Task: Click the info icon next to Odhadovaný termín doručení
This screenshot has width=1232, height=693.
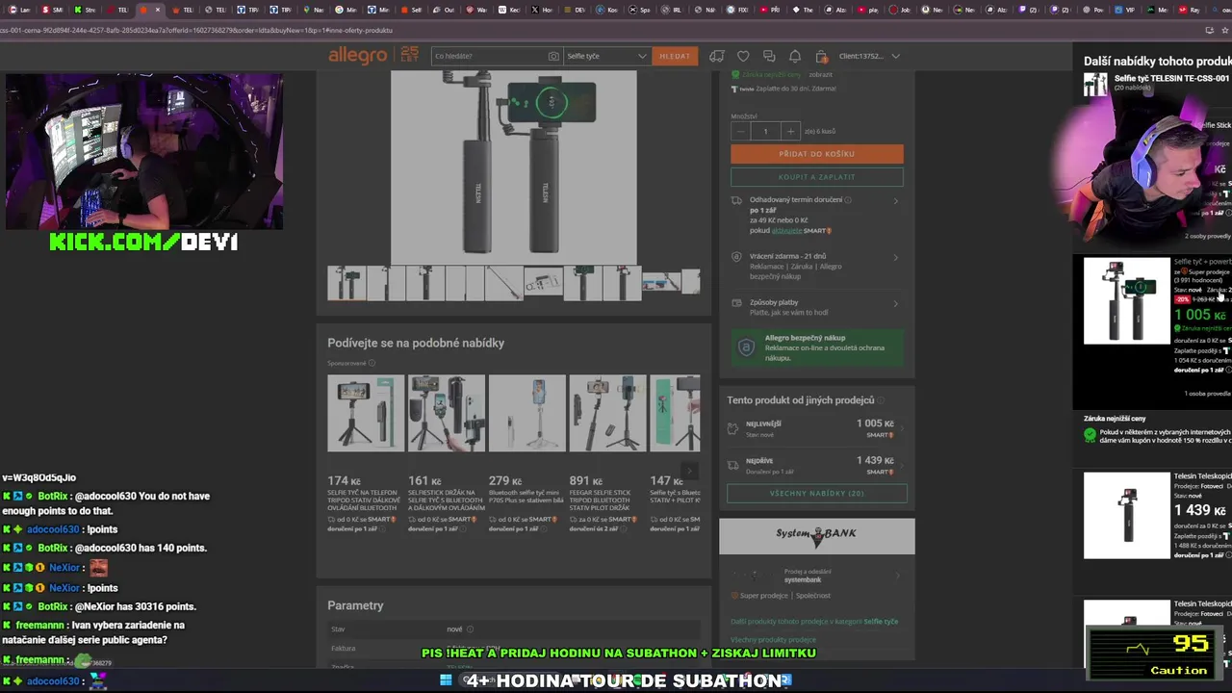Action: [848, 199]
